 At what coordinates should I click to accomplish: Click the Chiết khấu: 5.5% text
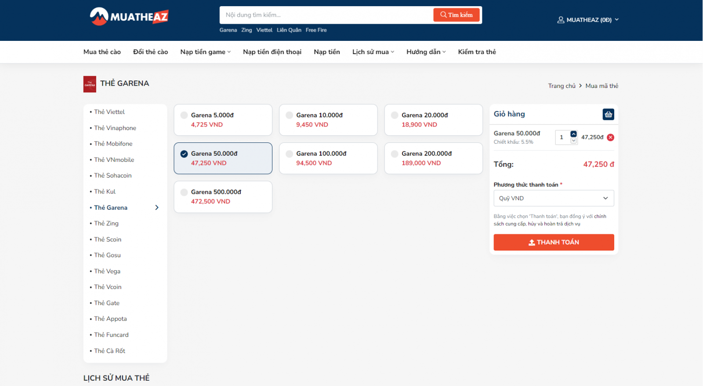coord(513,142)
